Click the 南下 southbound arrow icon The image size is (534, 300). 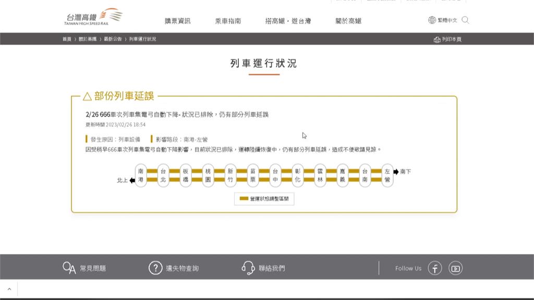tap(396, 172)
